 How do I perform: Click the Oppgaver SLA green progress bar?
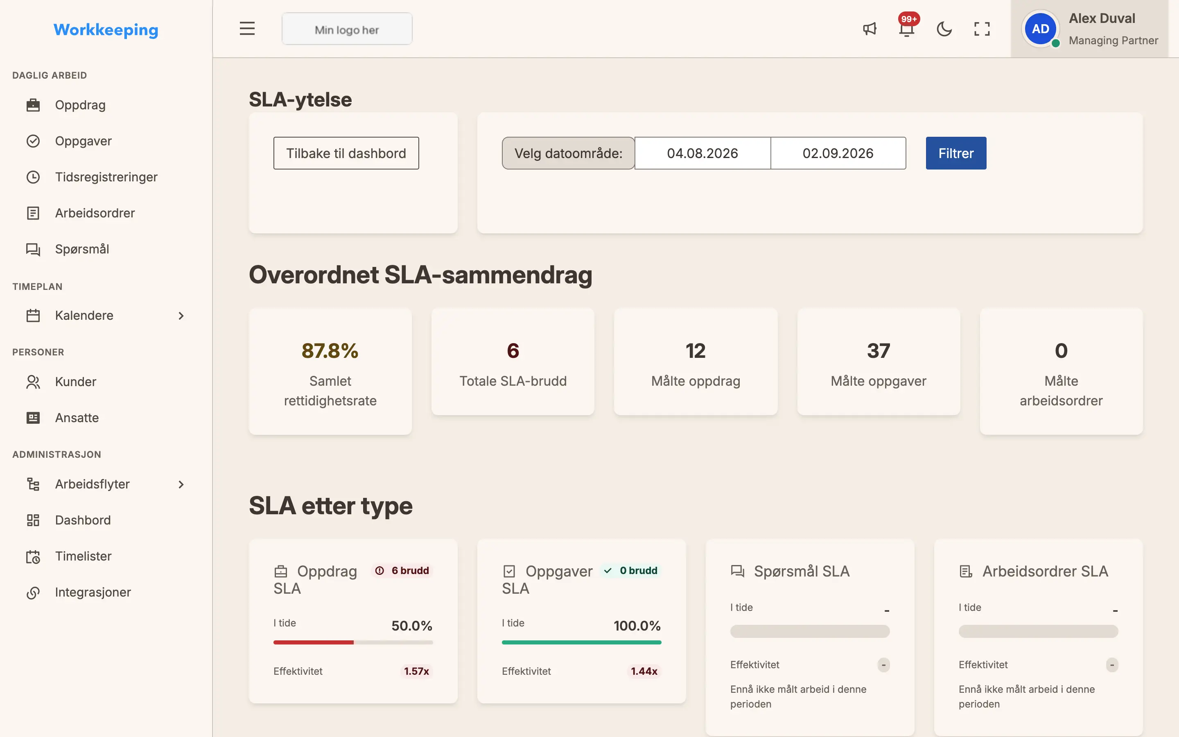(x=582, y=642)
